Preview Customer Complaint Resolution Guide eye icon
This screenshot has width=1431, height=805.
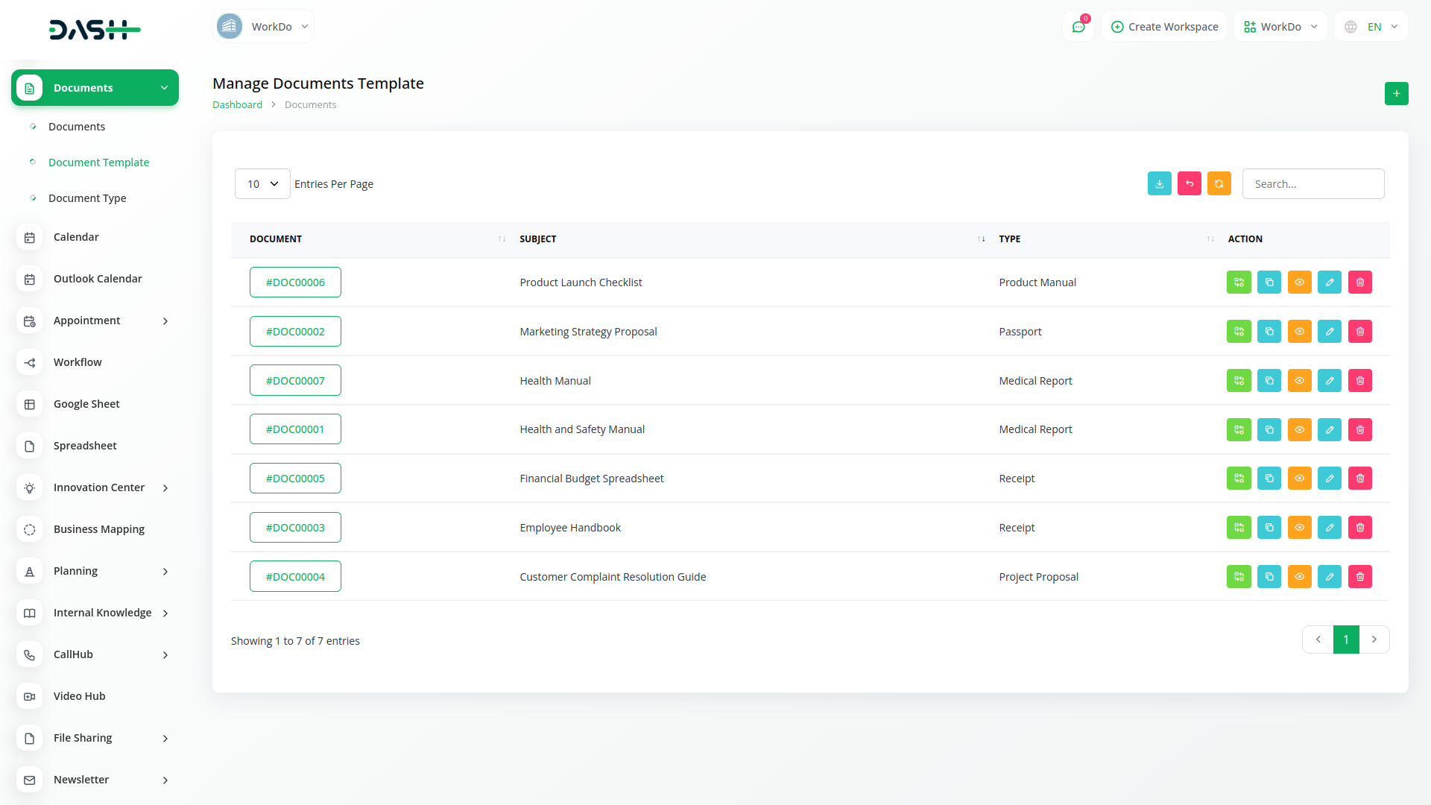pyautogui.click(x=1299, y=577)
